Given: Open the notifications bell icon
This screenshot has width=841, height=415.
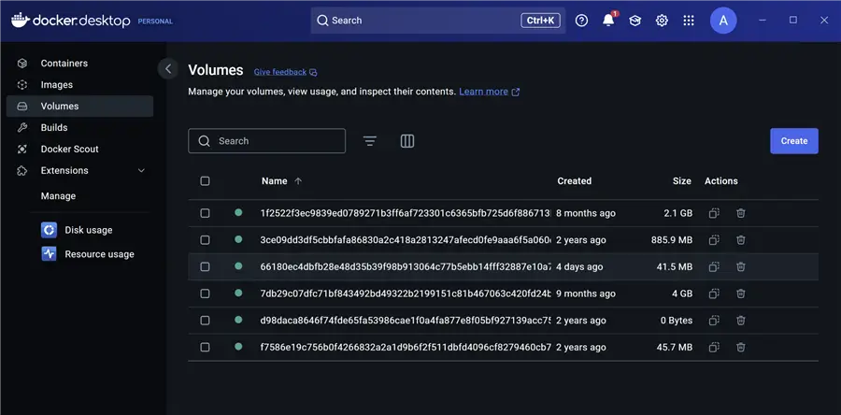Looking at the screenshot, I should click(x=608, y=21).
